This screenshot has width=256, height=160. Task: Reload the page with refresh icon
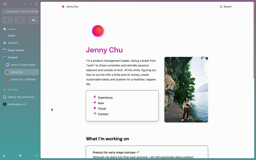pos(37,4)
